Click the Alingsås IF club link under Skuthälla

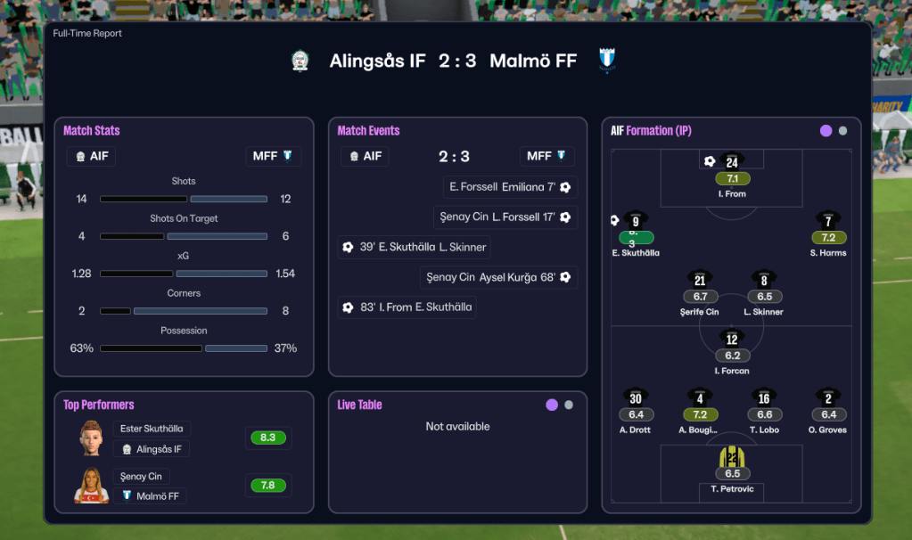point(152,449)
